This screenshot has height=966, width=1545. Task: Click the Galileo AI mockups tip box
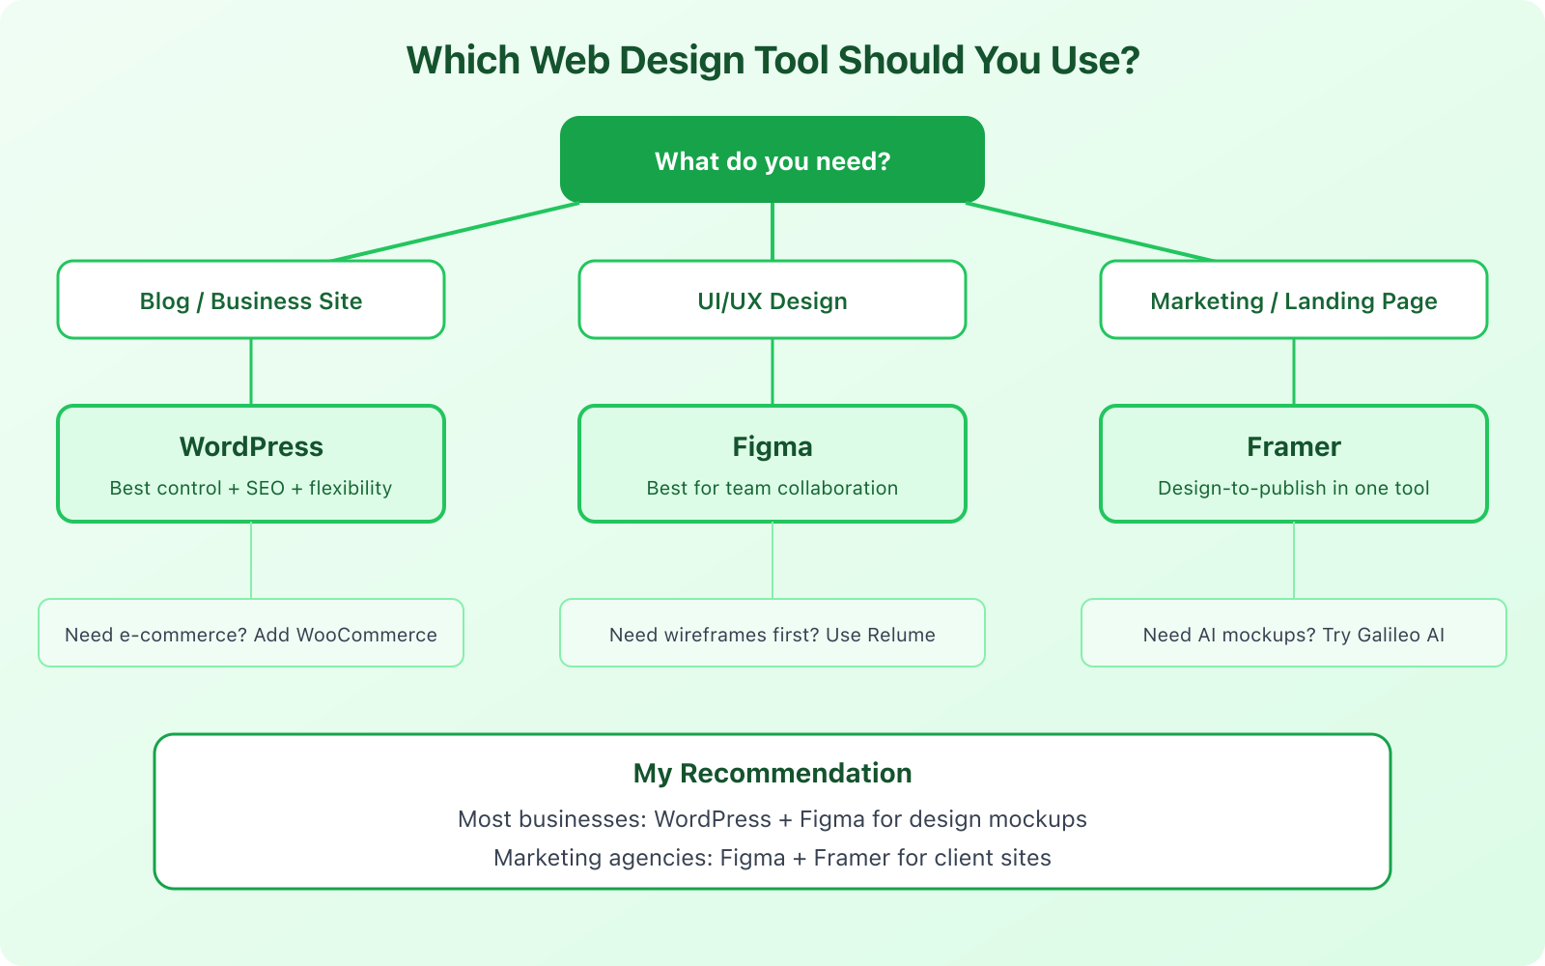click(1293, 634)
